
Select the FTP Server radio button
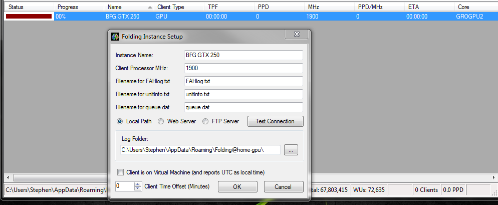click(x=205, y=121)
